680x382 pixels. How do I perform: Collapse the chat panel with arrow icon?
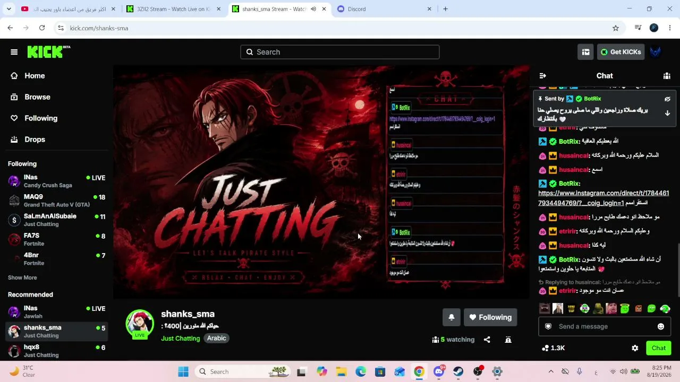click(x=542, y=76)
